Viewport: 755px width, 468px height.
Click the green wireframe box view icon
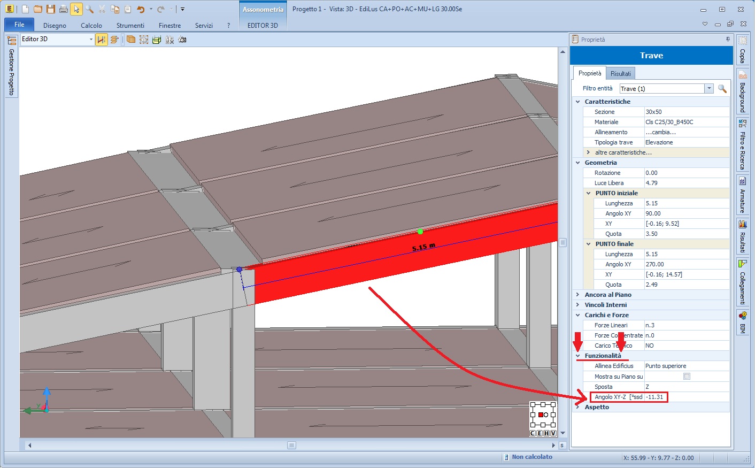(x=157, y=40)
